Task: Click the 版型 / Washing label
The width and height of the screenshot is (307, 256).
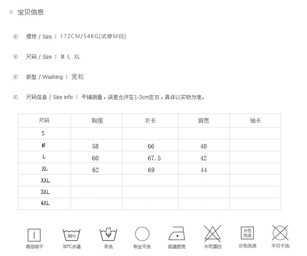Action: tap(45, 77)
